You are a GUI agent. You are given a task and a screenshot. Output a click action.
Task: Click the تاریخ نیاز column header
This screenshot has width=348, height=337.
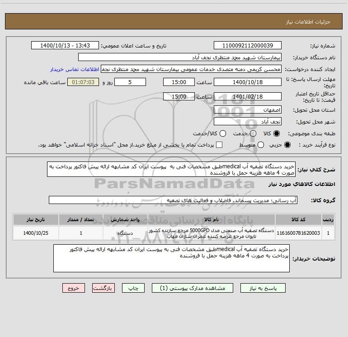click(x=36, y=219)
